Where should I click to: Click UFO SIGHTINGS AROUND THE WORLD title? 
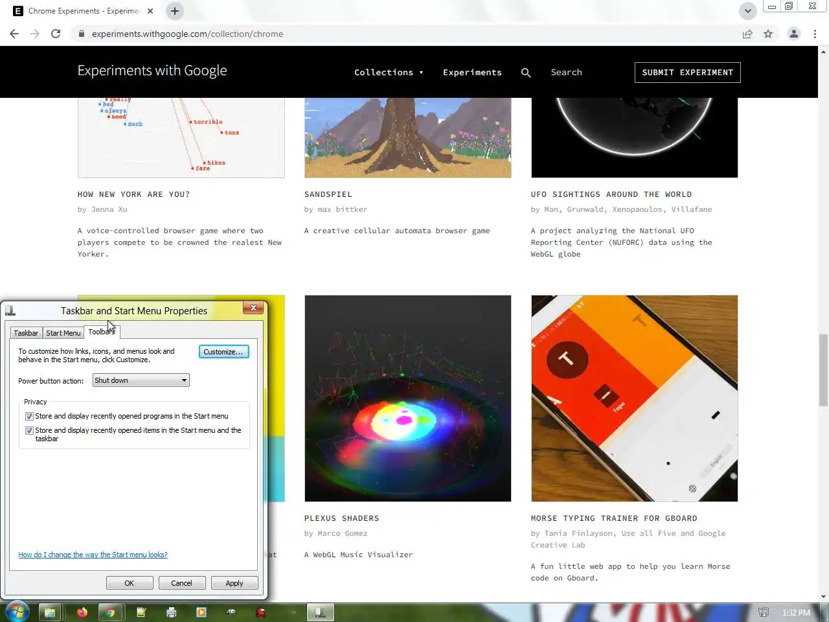[x=611, y=194]
